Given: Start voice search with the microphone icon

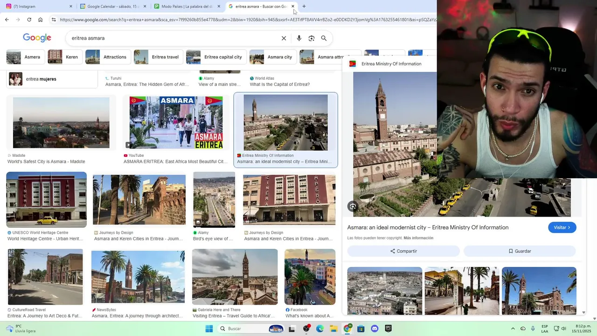Looking at the screenshot, I should pyautogui.click(x=299, y=38).
